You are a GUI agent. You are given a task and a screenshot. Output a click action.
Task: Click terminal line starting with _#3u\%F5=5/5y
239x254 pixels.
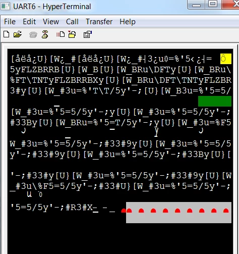pos(121,186)
